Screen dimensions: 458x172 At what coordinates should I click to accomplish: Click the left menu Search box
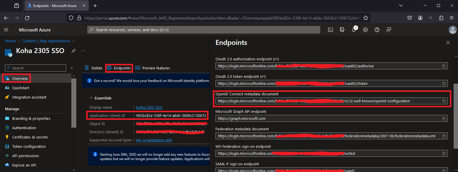pos(36,68)
